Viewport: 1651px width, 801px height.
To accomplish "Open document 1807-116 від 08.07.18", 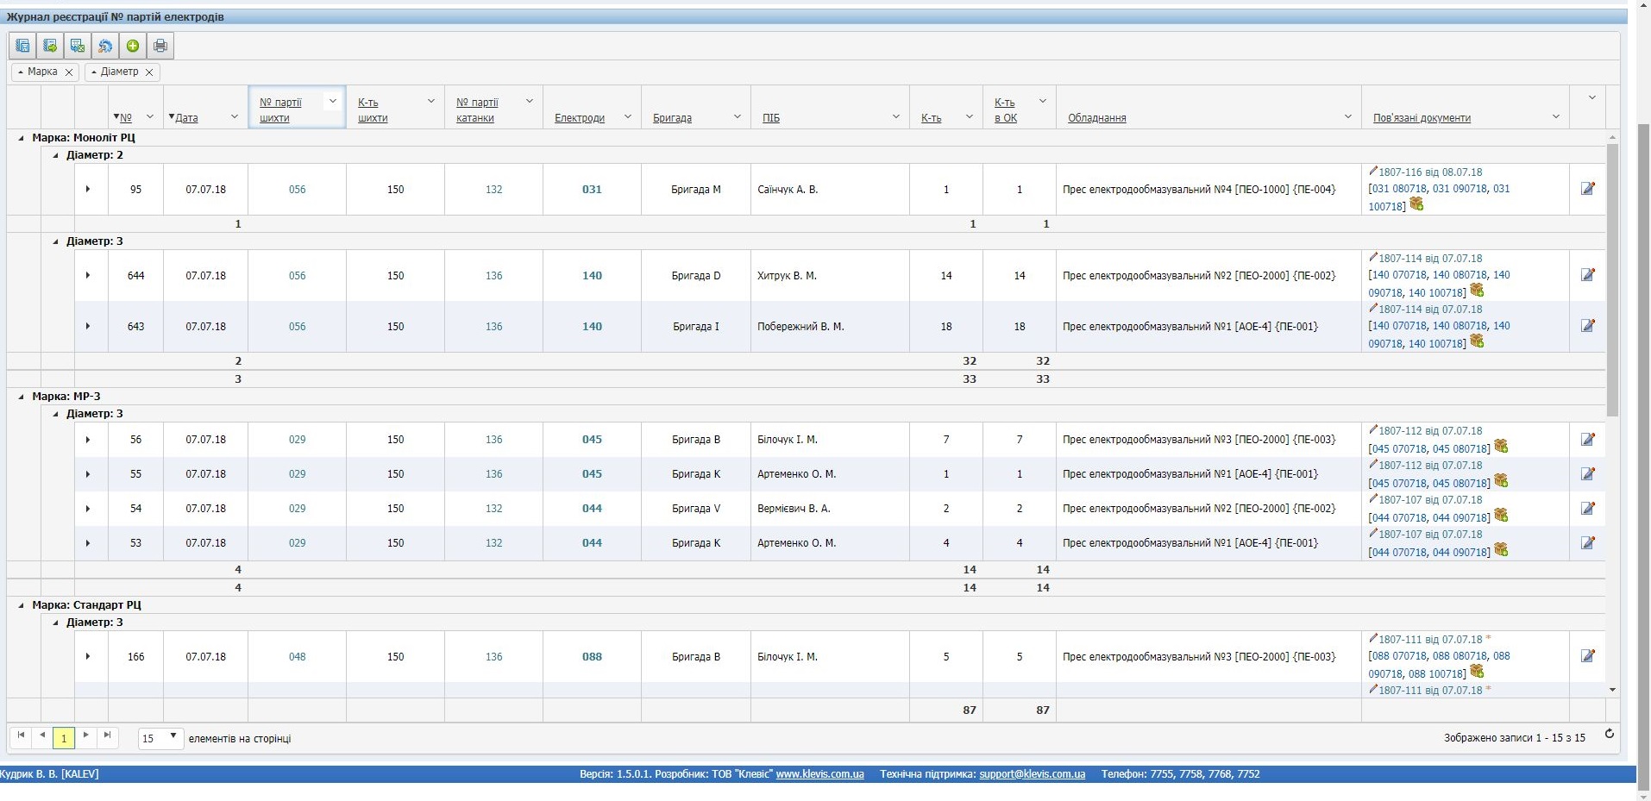I will click(1430, 172).
